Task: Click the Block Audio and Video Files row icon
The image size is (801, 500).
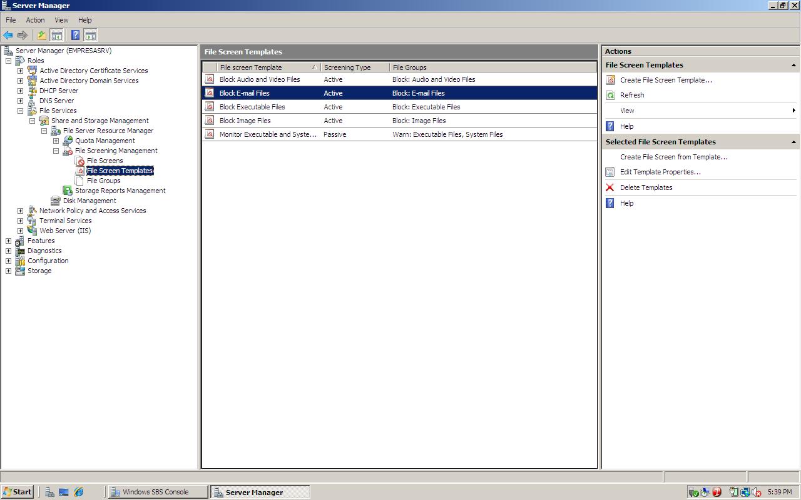Action: [x=210, y=79]
